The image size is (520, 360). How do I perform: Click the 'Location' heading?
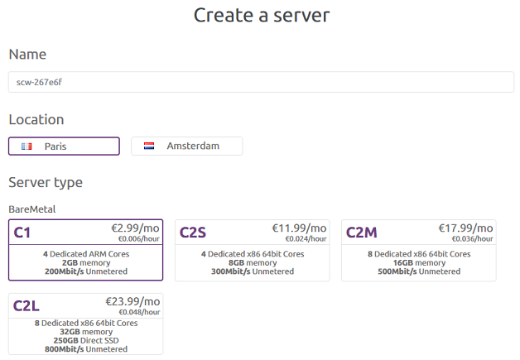36,120
